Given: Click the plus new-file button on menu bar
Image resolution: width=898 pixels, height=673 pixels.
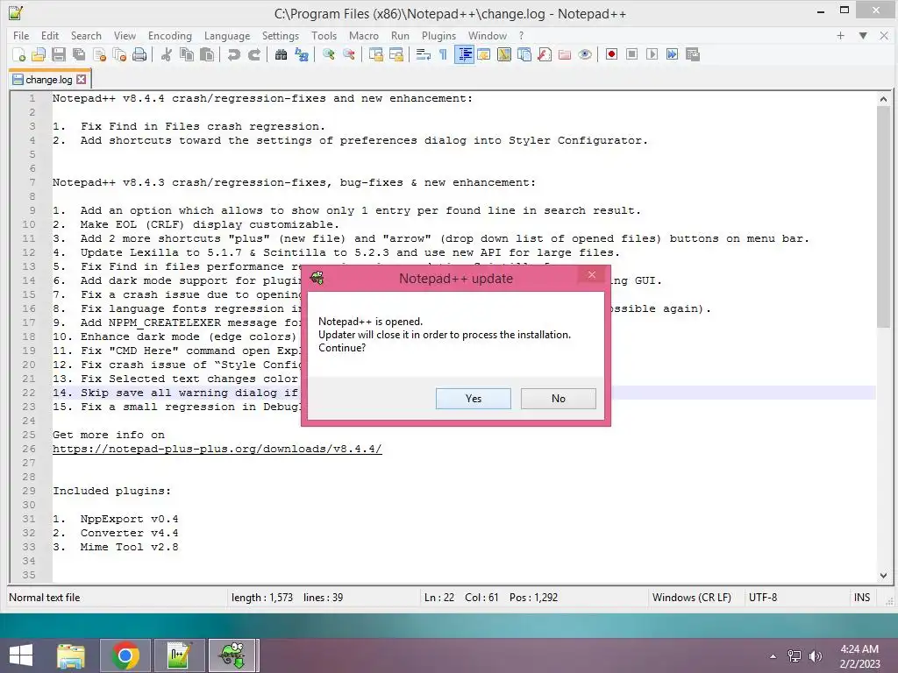Looking at the screenshot, I should click(x=840, y=35).
